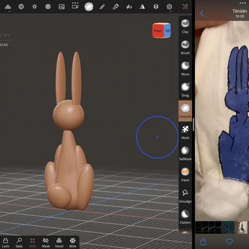Image resolution: width=249 pixels, height=249 pixels.
Task: Choose the Flatten tool
Action: (185, 217)
